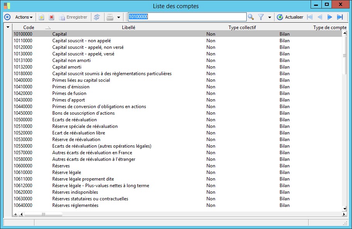This screenshot has width=352, height=229.
Task: Select the row 'Capital souscrit - appelé, non versé'
Action: pyautogui.click(x=177, y=47)
